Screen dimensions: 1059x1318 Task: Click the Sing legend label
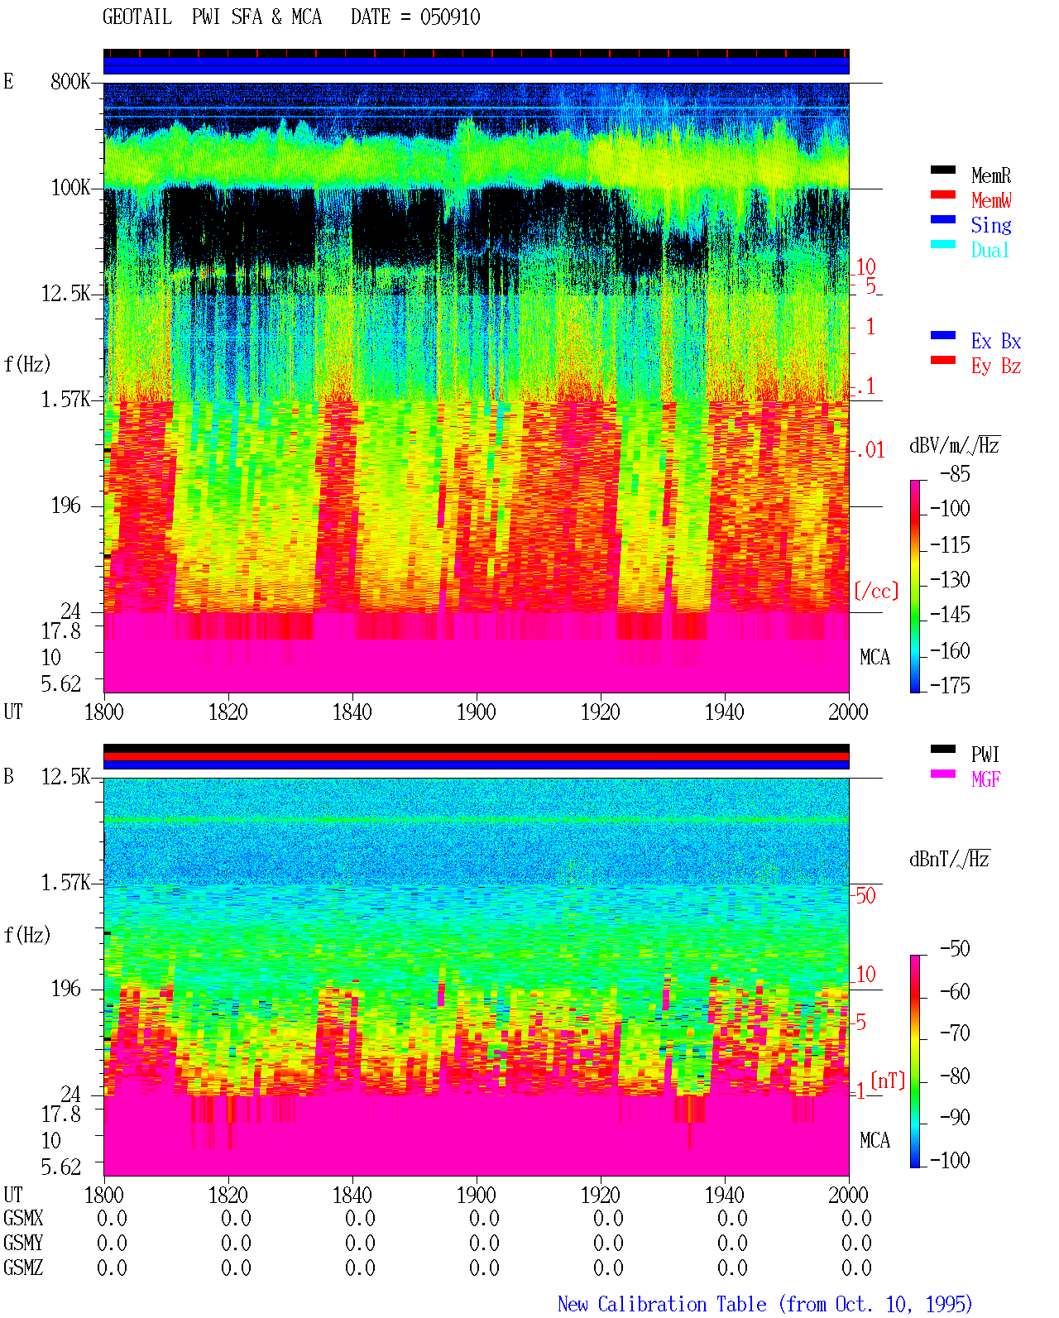click(991, 225)
